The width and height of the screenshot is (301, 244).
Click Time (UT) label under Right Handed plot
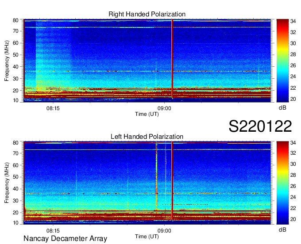147,114
